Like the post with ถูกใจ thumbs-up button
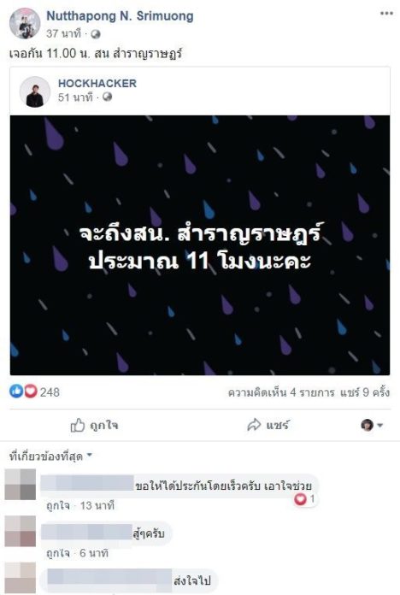 [94, 426]
